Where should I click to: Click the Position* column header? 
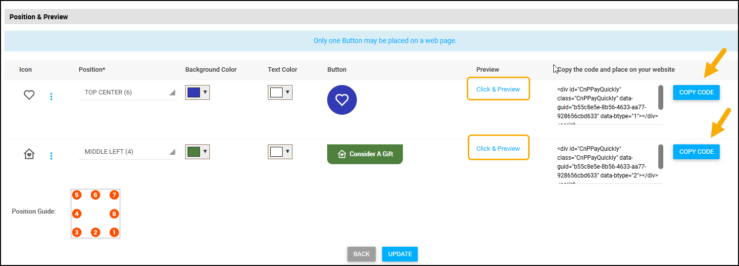[x=92, y=70]
